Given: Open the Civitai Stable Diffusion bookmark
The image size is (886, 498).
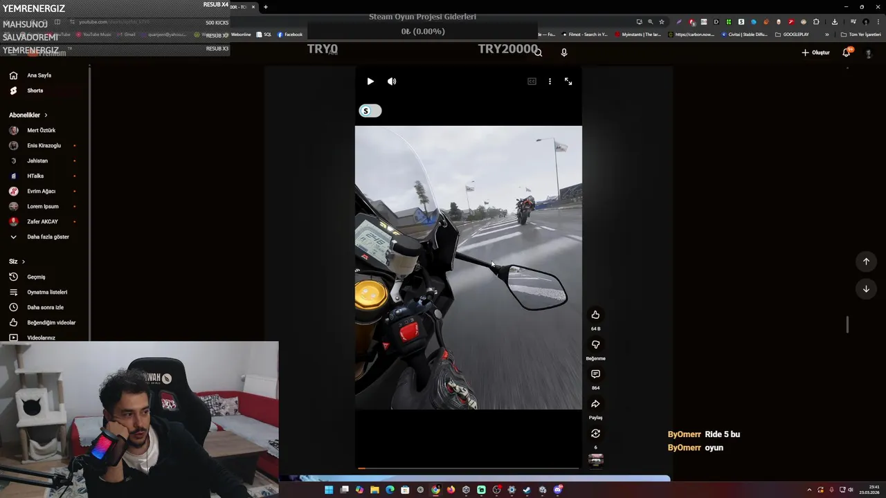Looking at the screenshot, I should tap(745, 35).
